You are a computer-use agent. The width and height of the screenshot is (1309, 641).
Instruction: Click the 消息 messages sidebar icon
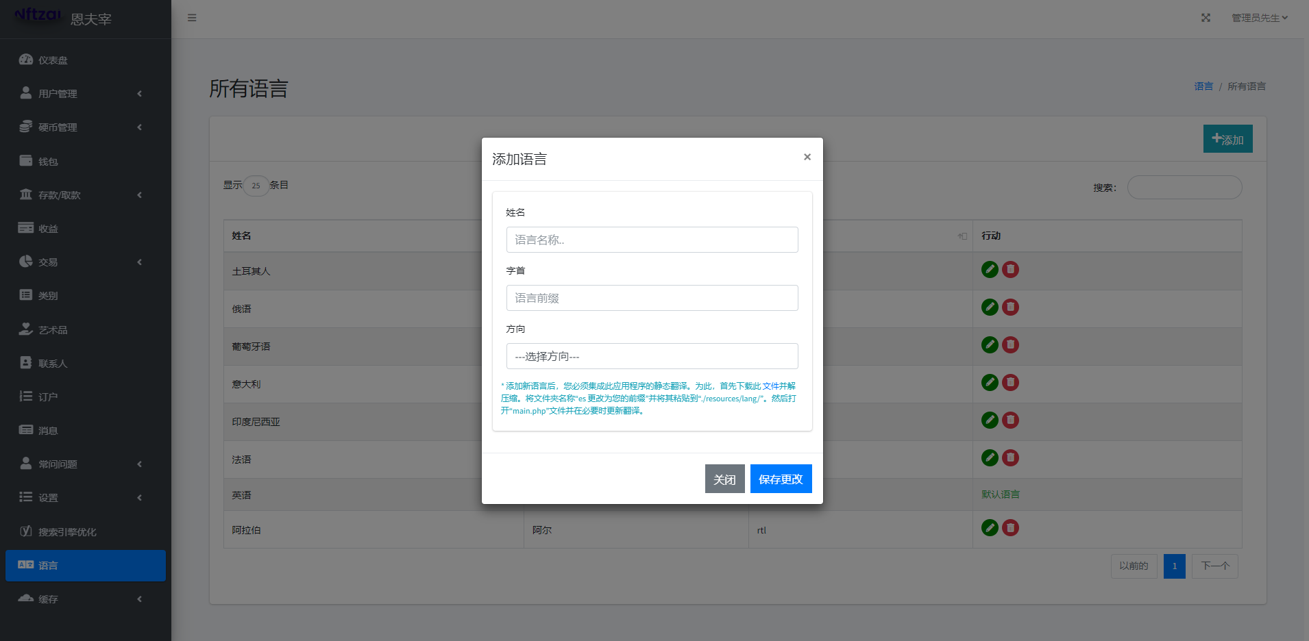point(25,430)
